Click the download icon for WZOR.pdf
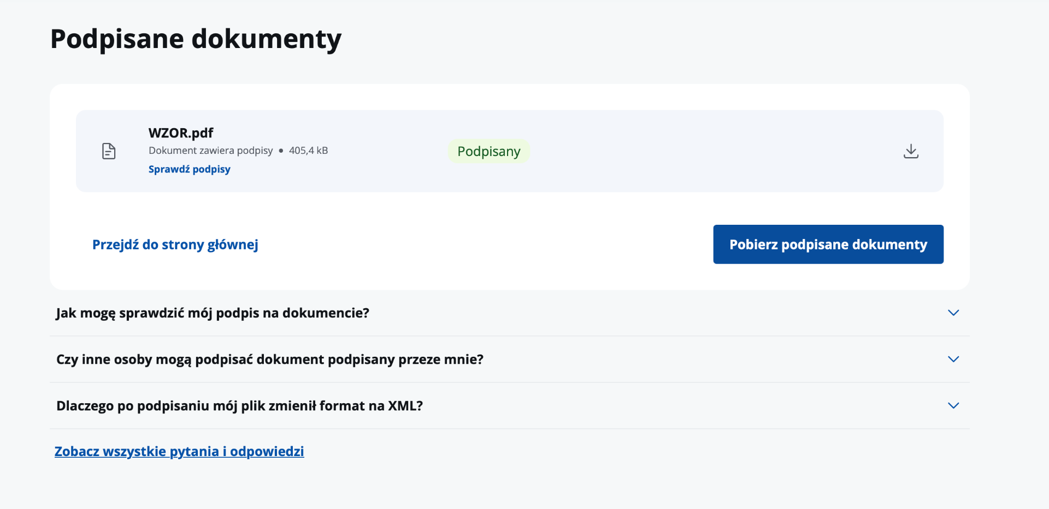The width and height of the screenshot is (1049, 509). pyautogui.click(x=911, y=151)
